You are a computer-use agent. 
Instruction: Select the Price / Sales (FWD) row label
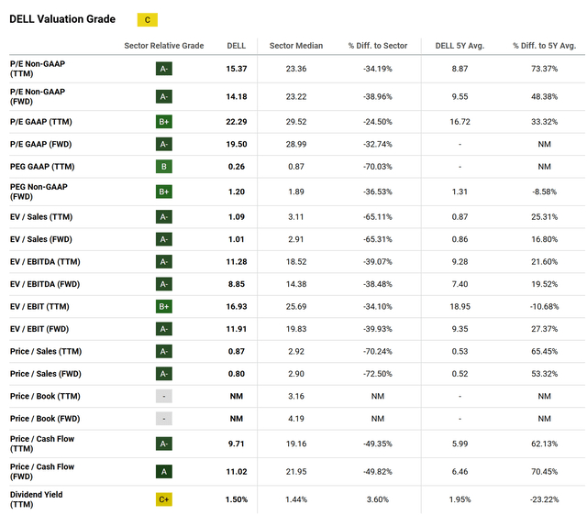click(x=46, y=374)
